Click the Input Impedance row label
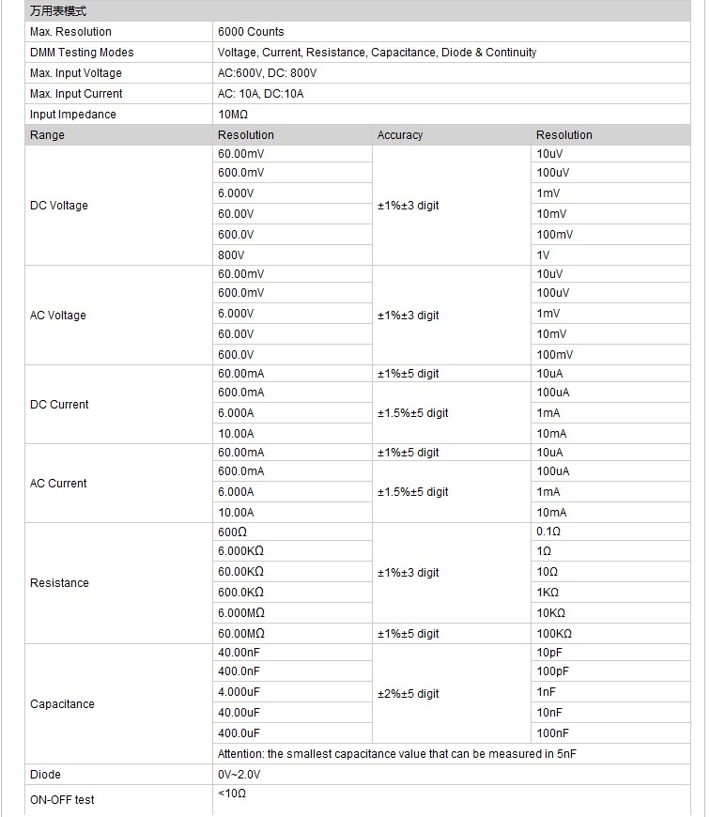Image resolution: width=710 pixels, height=817 pixels. 73,115
